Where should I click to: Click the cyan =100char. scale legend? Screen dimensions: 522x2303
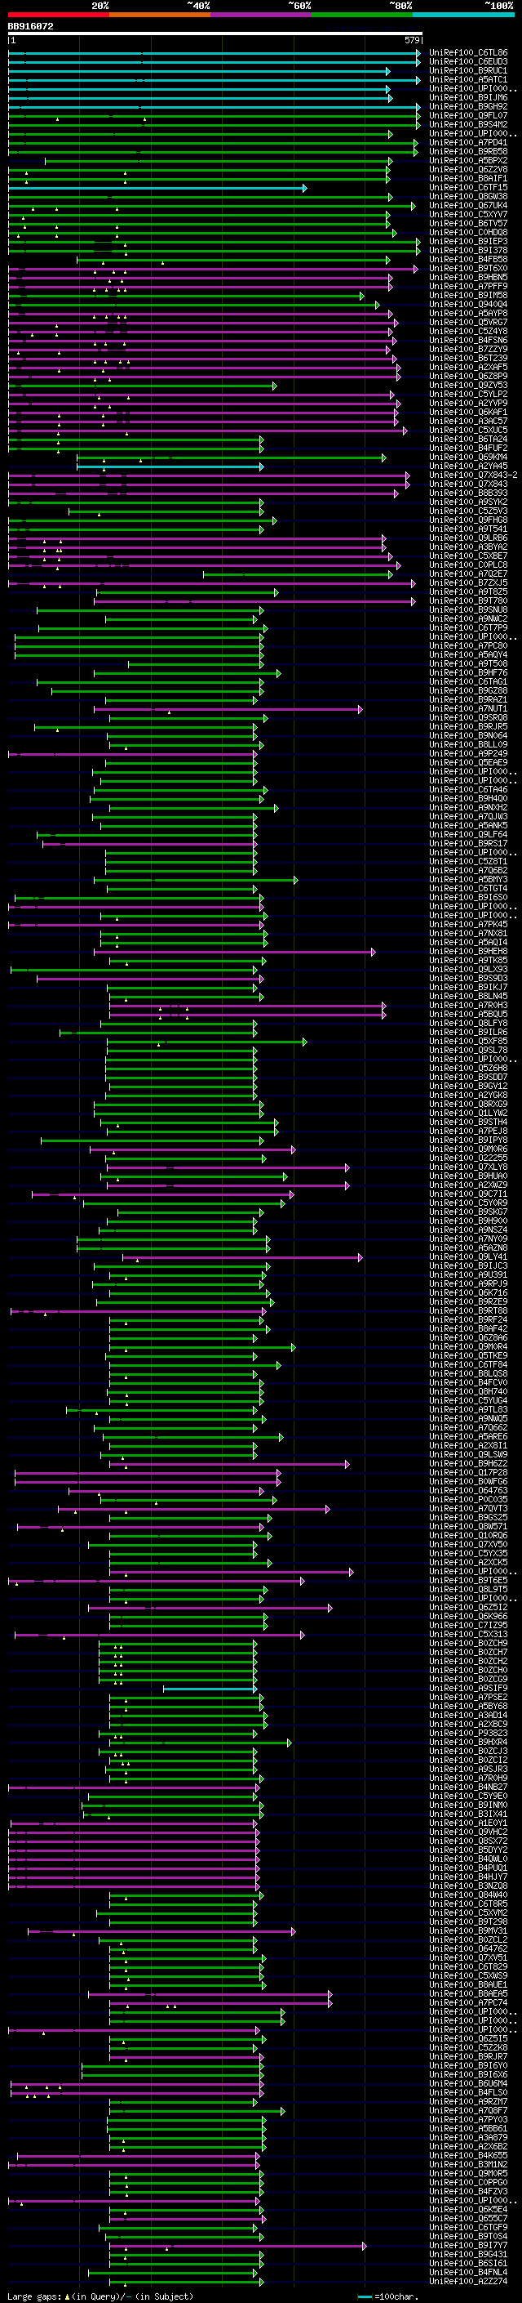pyautogui.click(x=389, y=2296)
